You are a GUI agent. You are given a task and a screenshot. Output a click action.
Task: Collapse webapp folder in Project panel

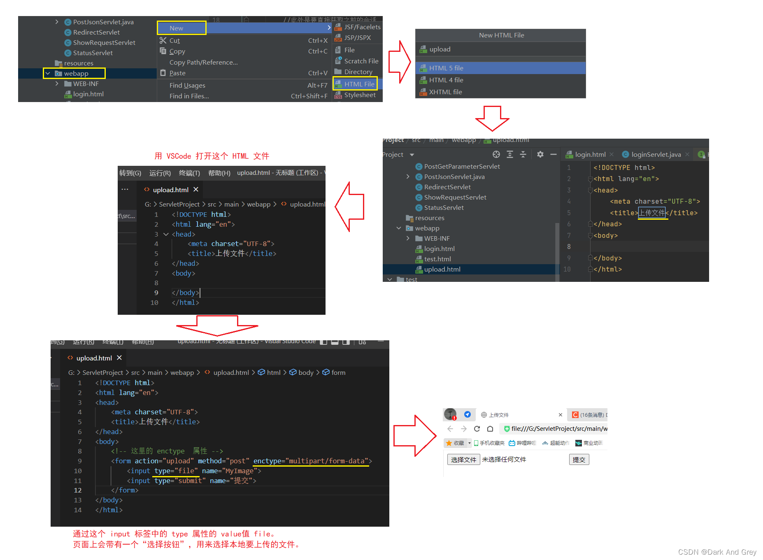pyautogui.click(x=399, y=228)
